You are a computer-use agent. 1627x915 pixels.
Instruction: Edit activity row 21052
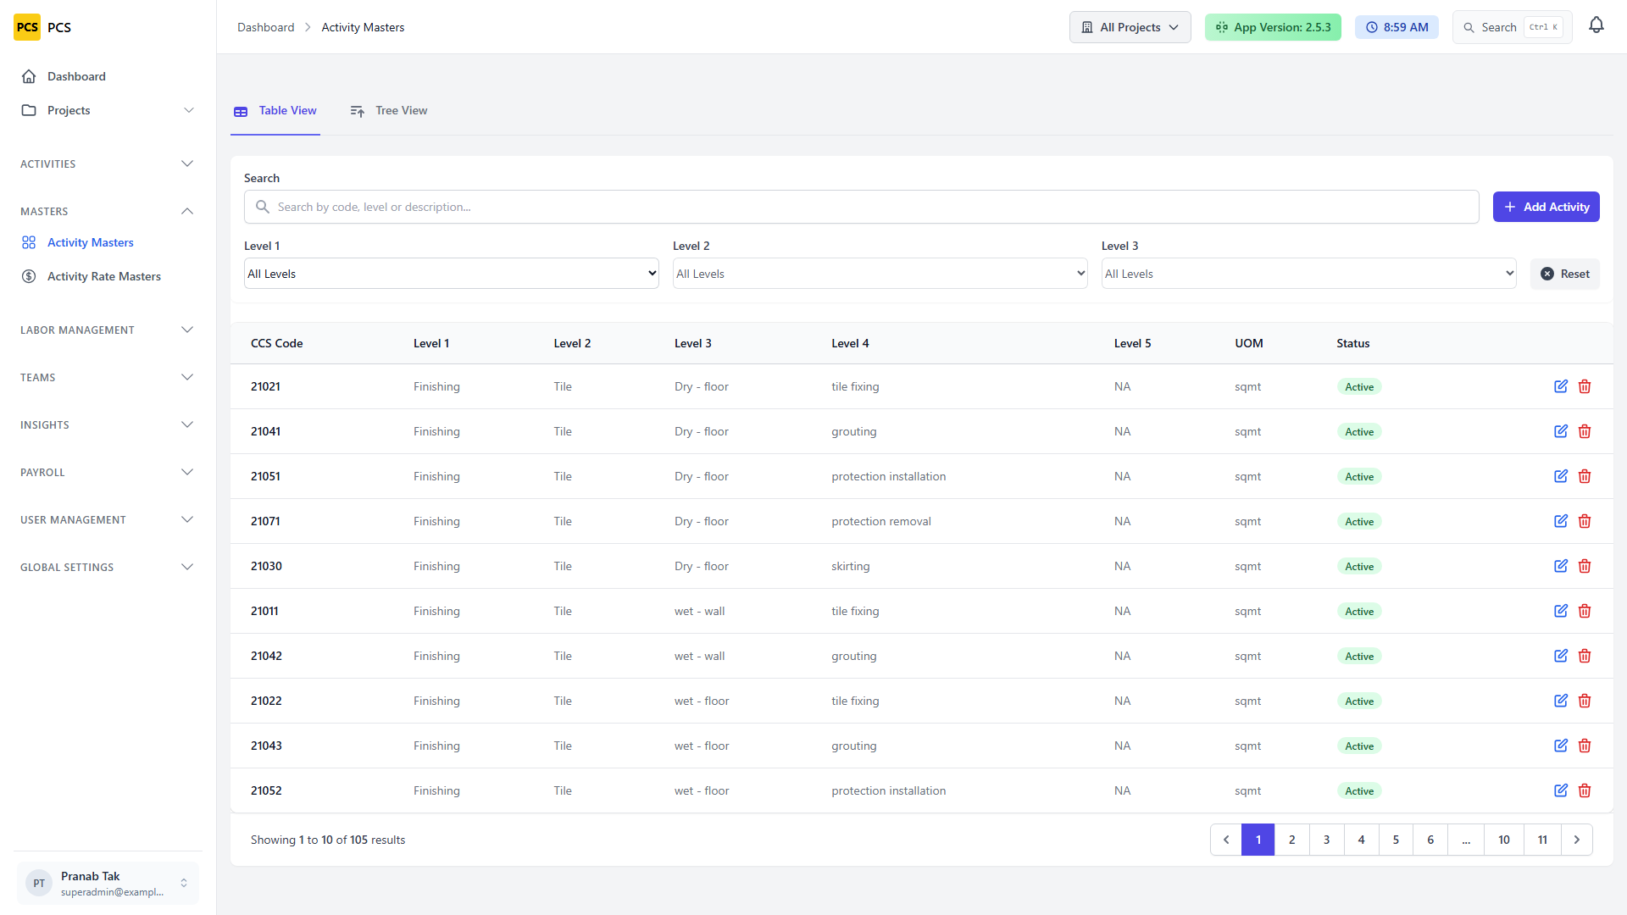(x=1561, y=790)
